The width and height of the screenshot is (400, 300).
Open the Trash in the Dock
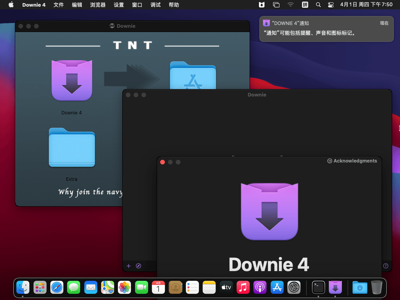377,287
